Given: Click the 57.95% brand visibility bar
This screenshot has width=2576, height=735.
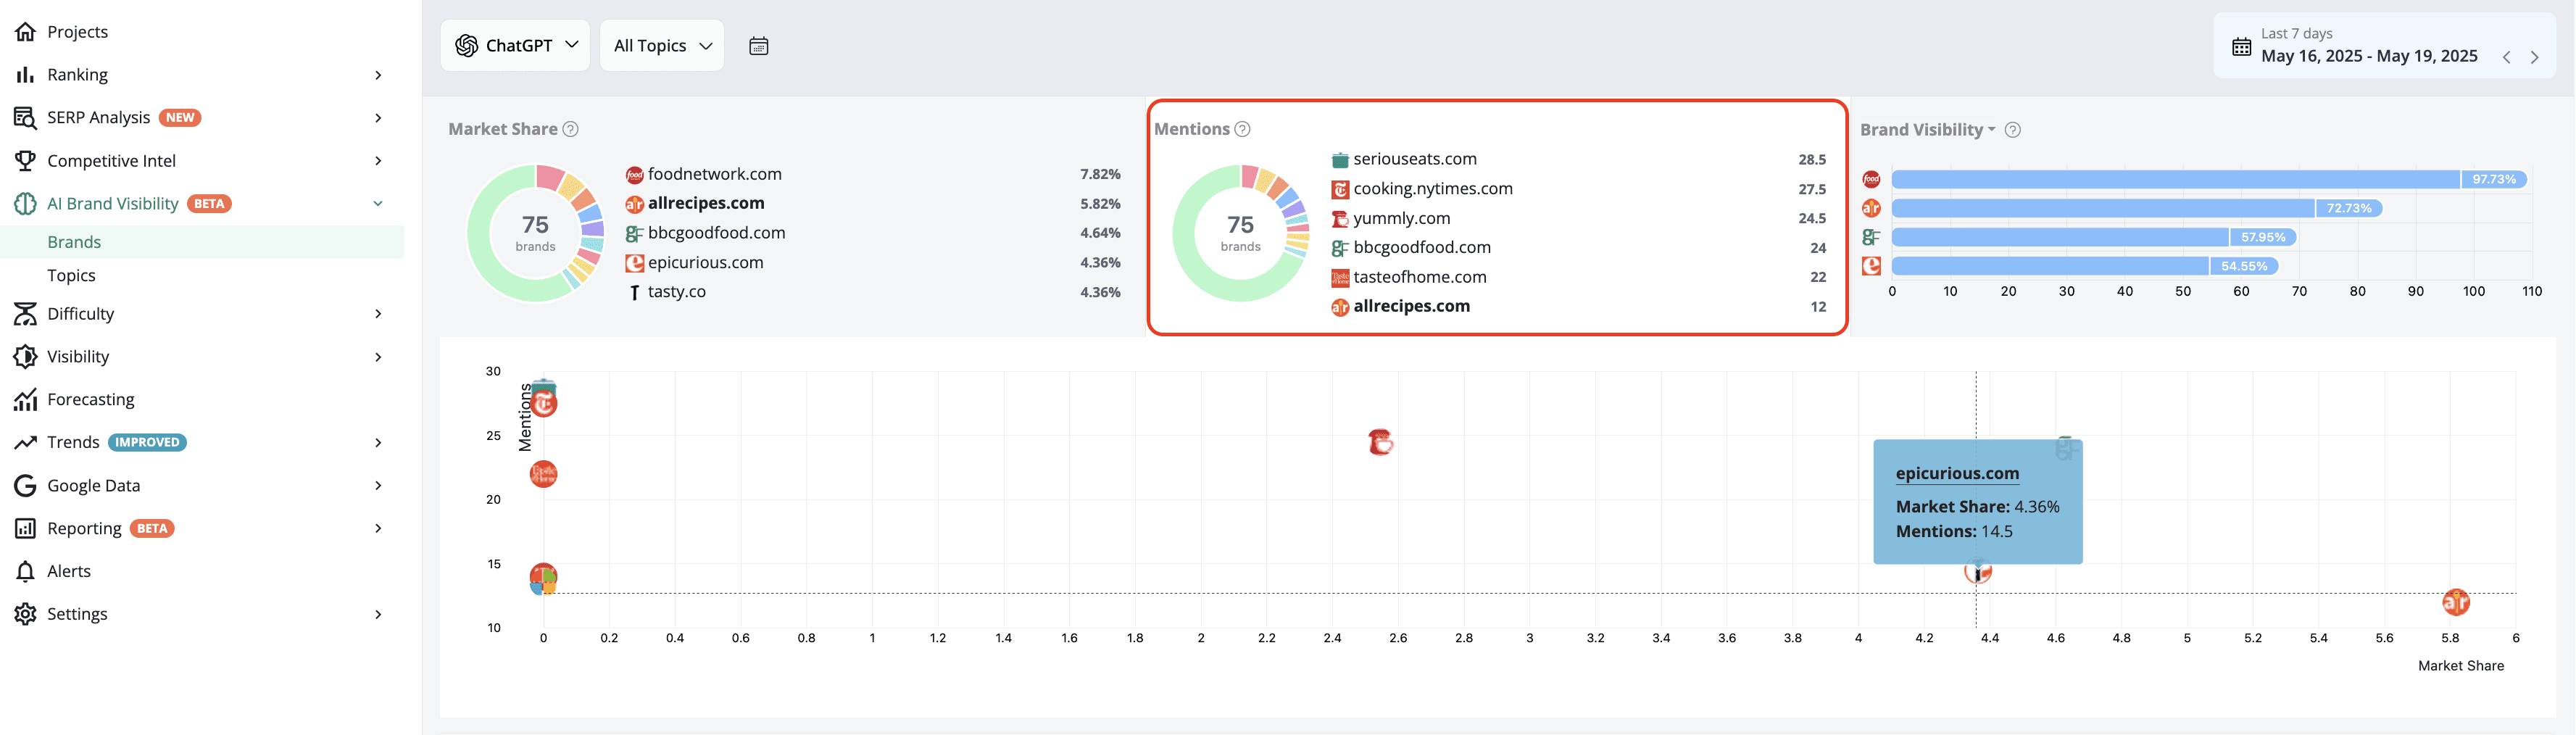Looking at the screenshot, I should click(x=2094, y=238).
